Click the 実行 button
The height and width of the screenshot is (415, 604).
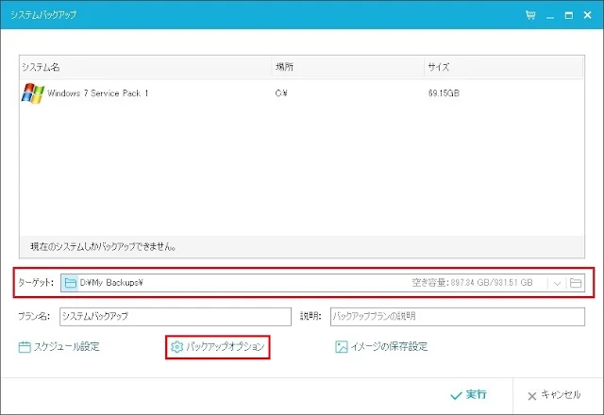pos(468,395)
